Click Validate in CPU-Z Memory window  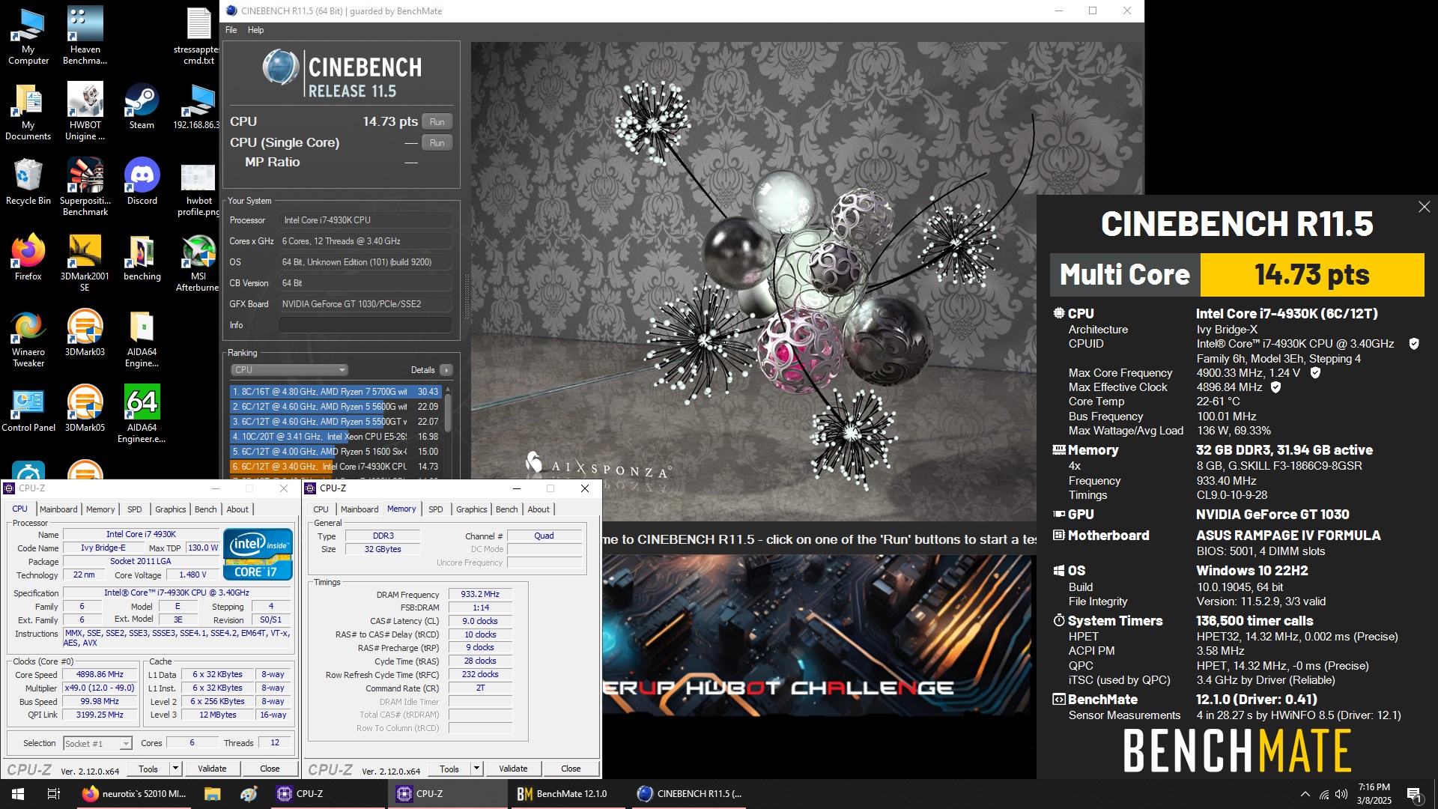pyautogui.click(x=513, y=769)
